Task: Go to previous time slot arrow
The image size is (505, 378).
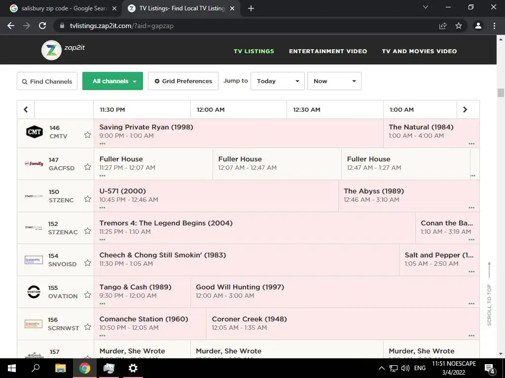Action: click(26, 110)
